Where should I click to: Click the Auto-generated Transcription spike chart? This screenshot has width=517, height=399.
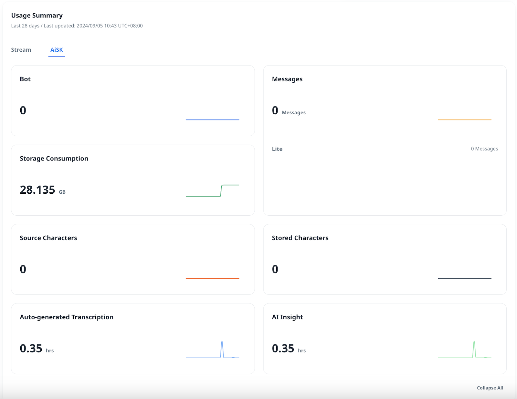coord(212,350)
